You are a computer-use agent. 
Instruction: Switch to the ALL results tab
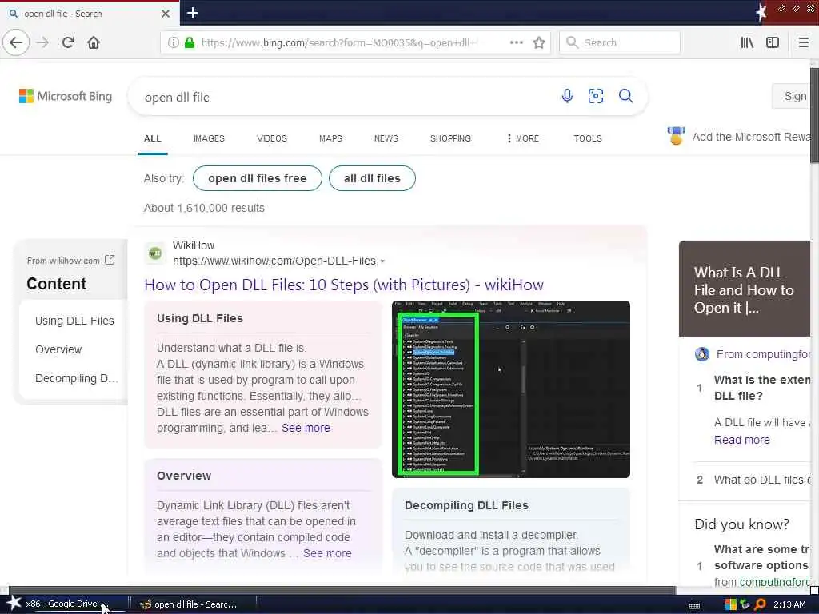(153, 138)
